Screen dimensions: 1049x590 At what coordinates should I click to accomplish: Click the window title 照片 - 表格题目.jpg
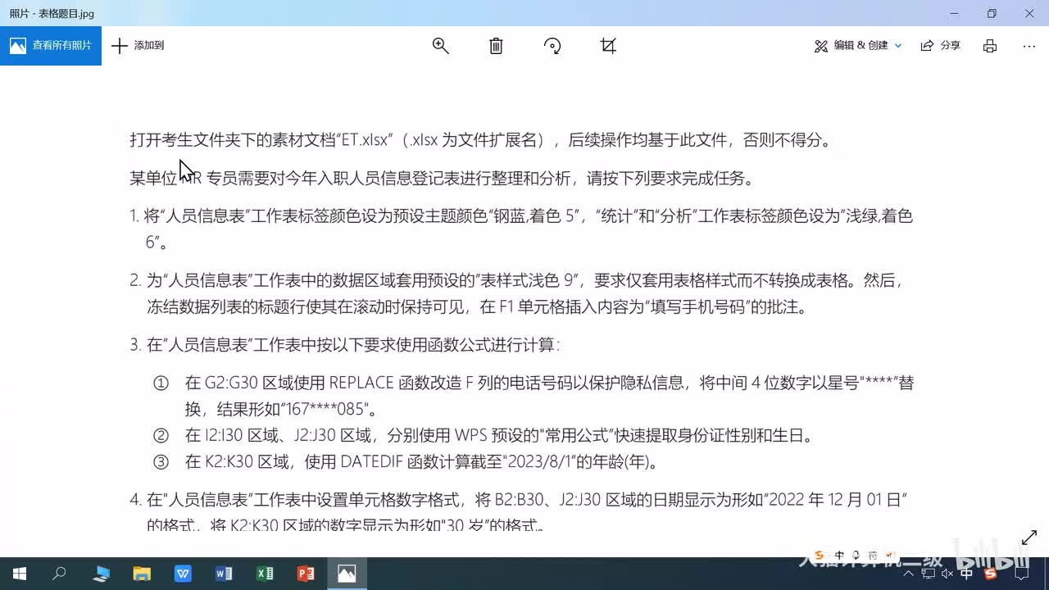coord(52,13)
